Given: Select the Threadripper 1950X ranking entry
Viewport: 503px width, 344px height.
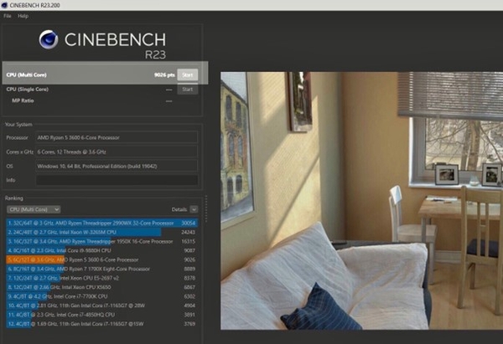Looking at the screenshot, I should tap(101, 241).
